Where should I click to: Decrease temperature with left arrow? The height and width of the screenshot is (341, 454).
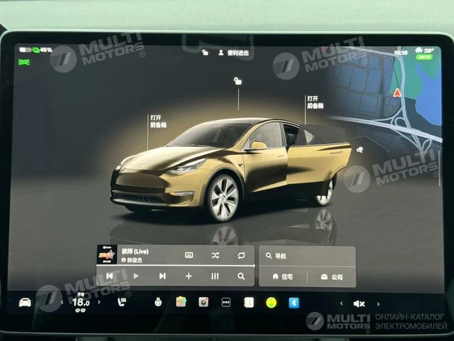pos(62,302)
